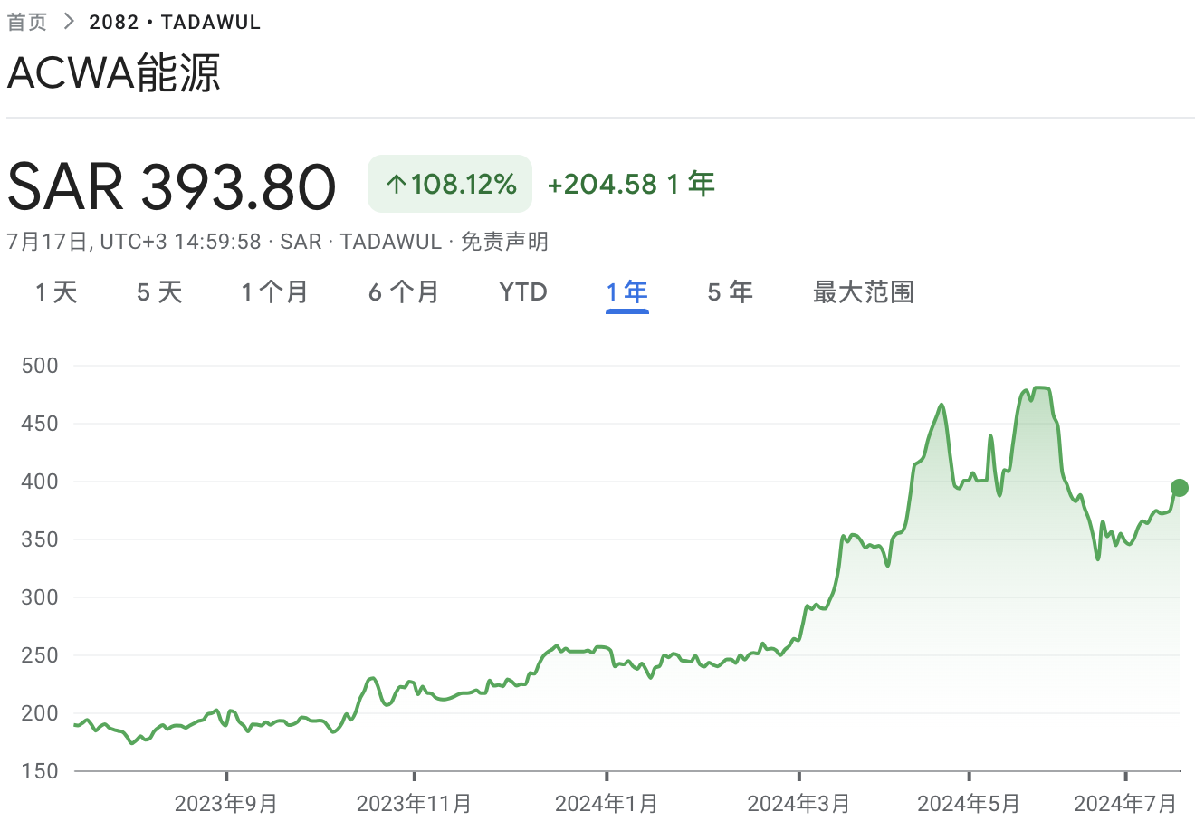Click the 2024年3月 axis tick mark
Image resolution: width=1195 pixels, height=840 pixels.
point(798,776)
